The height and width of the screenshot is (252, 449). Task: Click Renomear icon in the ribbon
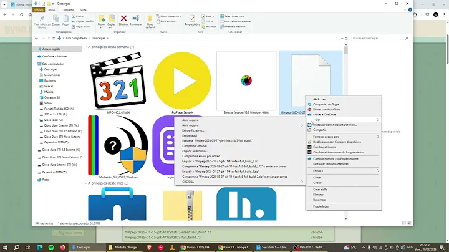(x=136, y=19)
